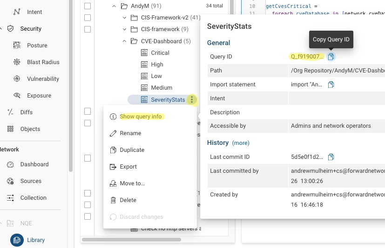The image size is (385, 248).
Task: Open the Library icon
Action: click(17, 240)
